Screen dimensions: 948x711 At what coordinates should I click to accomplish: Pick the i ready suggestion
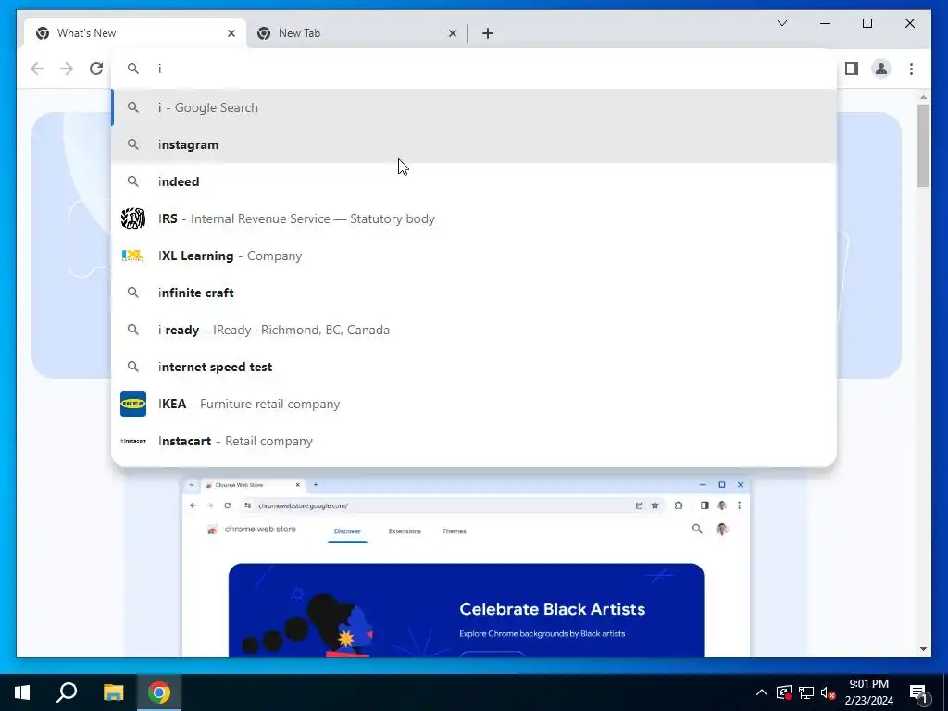pyautogui.click(x=474, y=330)
